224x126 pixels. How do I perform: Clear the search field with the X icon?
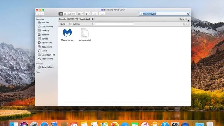pos(188,14)
